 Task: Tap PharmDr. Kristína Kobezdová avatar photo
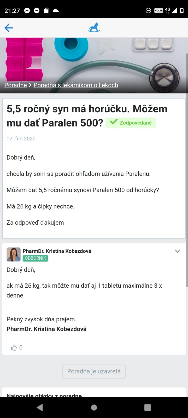pyautogui.click(x=14, y=254)
